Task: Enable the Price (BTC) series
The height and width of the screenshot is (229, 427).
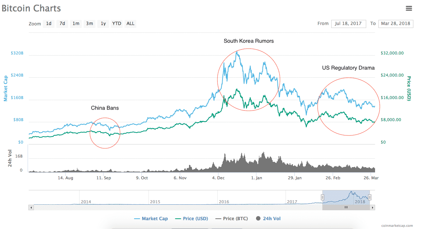Action: click(231, 219)
